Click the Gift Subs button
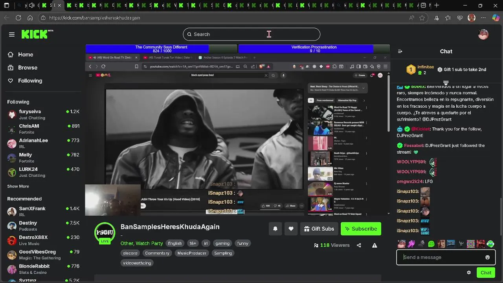Viewport: 503px width, 283px height. tap(319, 229)
